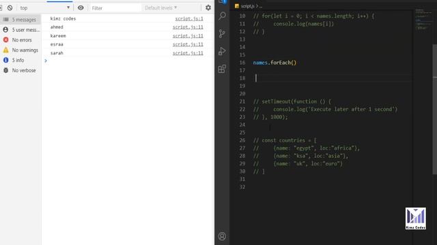Focus the console Filter field
The height and width of the screenshot is (245, 437).
(115, 8)
